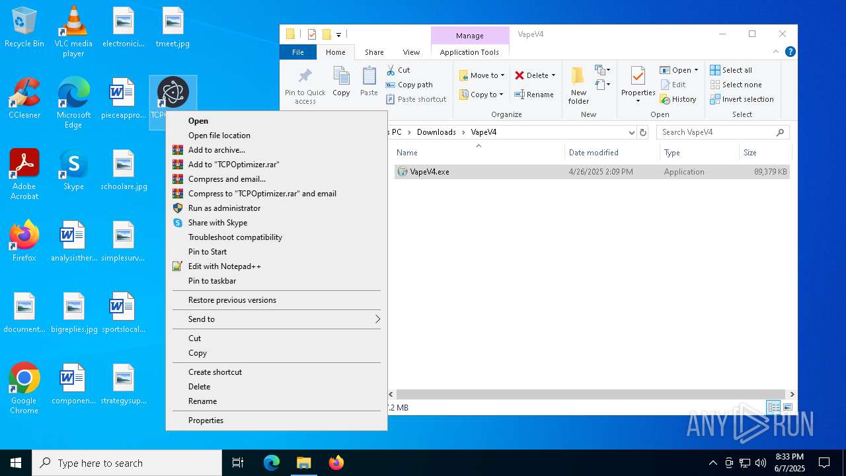Image resolution: width=846 pixels, height=476 pixels.
Task: Open the Explorer help icon
Action: [x=790, y=52]
